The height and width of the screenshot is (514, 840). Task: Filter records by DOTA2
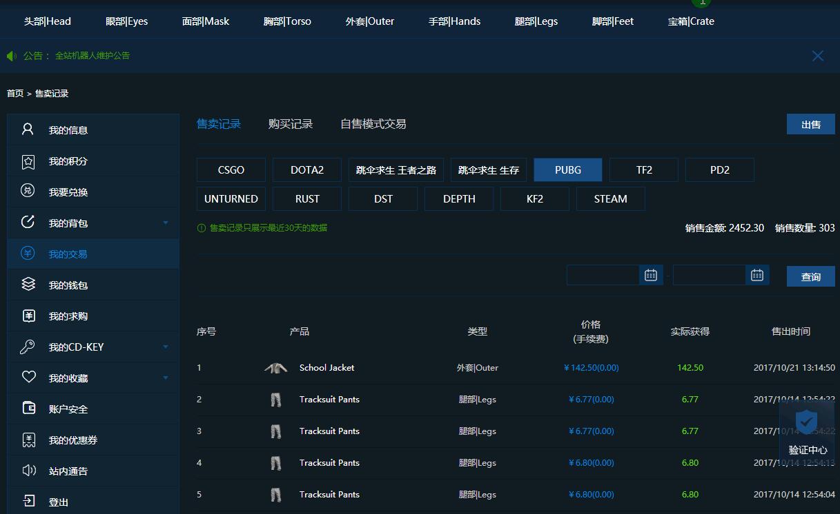click(x=307, y=170)
